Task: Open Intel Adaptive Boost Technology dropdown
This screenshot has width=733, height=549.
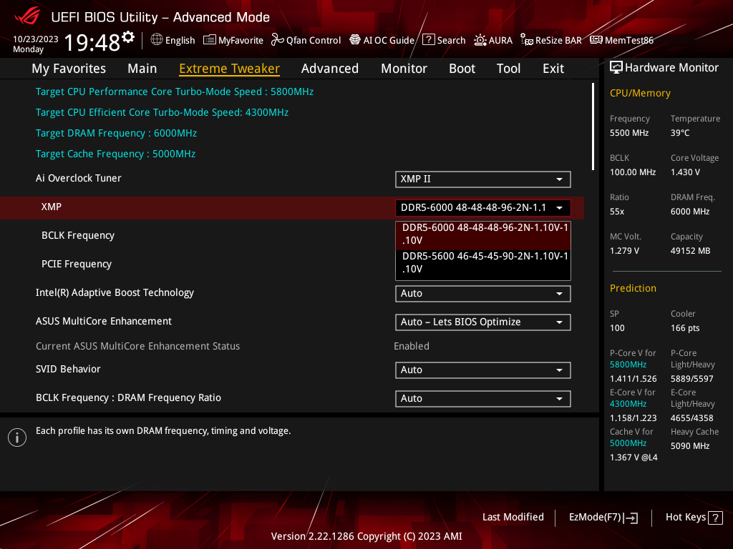Action: [x=483, y=294]
